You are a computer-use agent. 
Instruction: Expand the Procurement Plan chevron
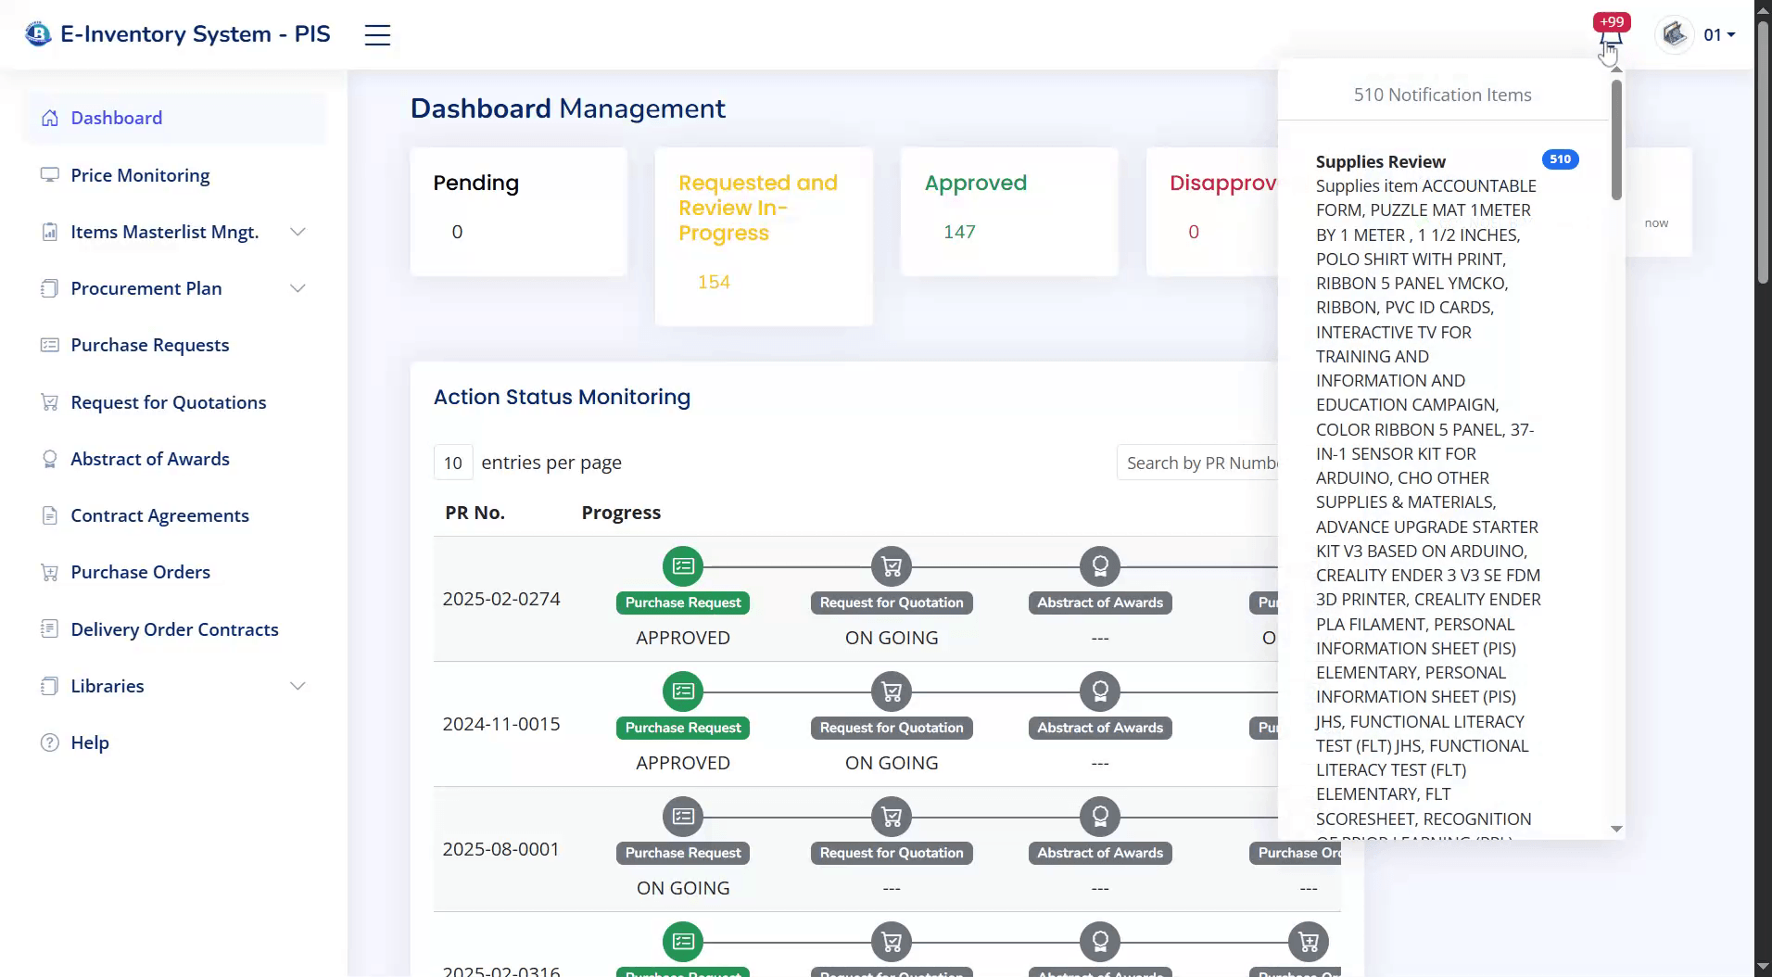pos(297,288)
